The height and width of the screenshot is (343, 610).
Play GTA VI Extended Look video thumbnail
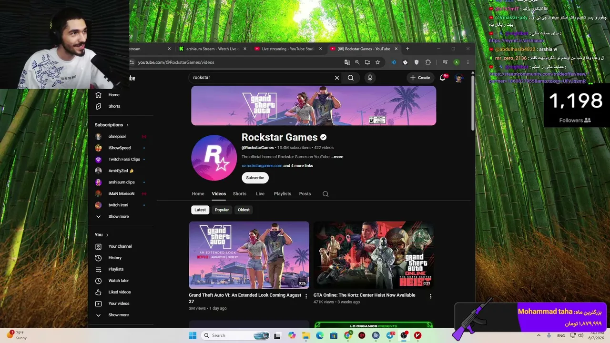[x=249, y=255]
